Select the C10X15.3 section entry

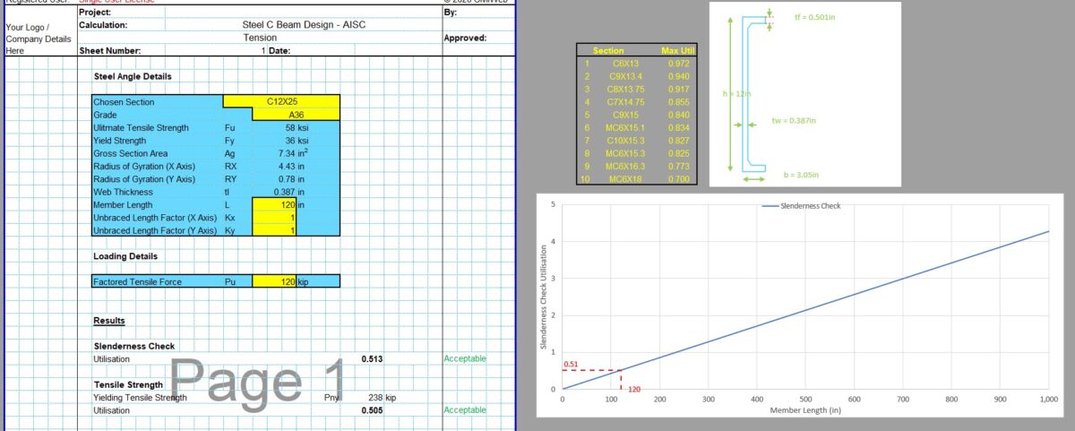(x=624, y=142)
